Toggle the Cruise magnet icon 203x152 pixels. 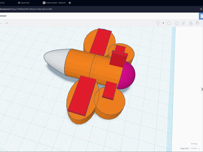point(197,23)
